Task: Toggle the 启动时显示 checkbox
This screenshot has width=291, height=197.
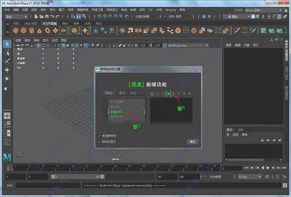Action: pos(100,141)
